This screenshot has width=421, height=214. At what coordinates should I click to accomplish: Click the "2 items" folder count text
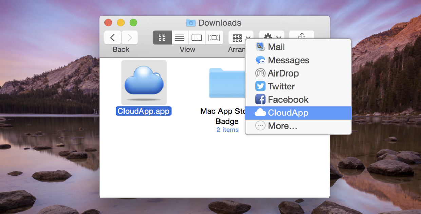point(228,130)
